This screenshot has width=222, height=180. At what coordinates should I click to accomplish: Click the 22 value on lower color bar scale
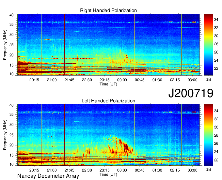[x=216, y=160]
